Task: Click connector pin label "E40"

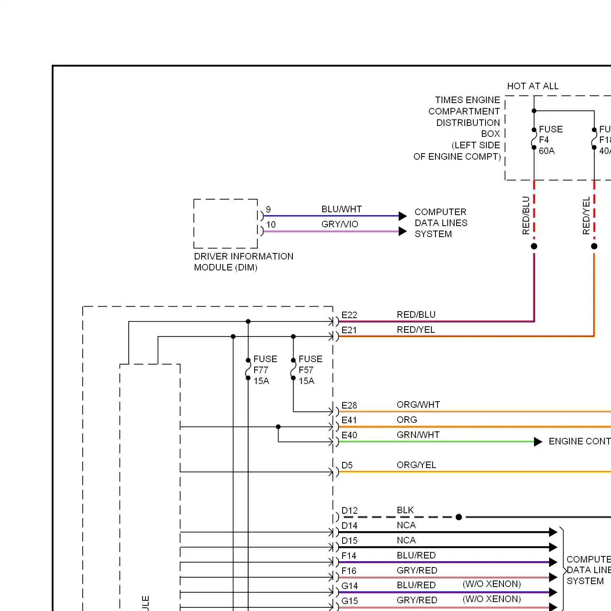Action: click(x=349, y=435)
